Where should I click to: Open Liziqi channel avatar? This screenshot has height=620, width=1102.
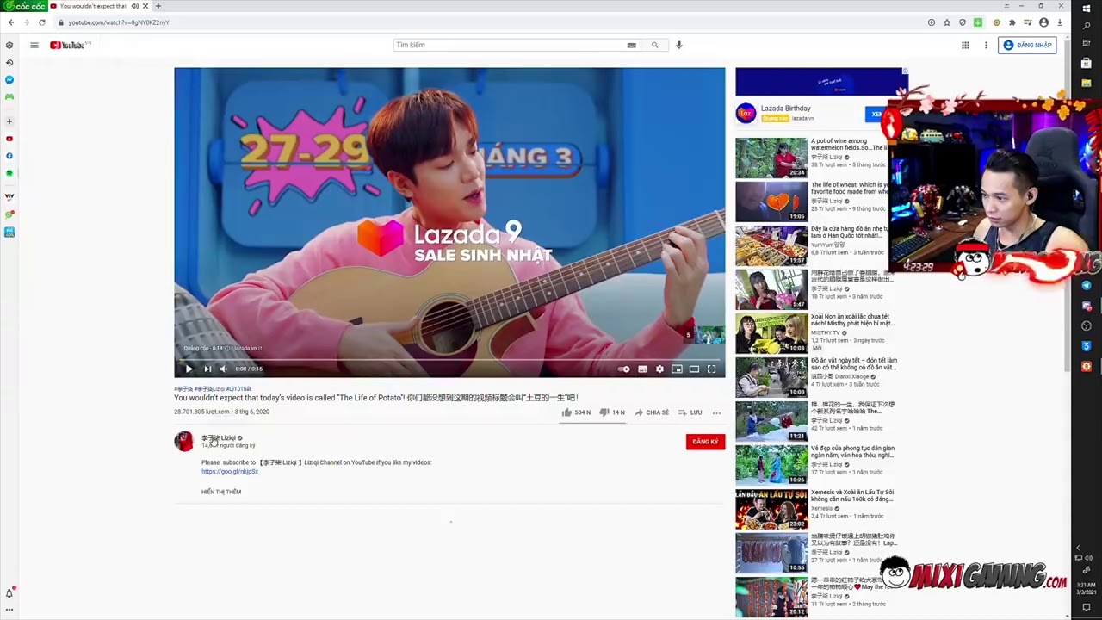point(183,442)
